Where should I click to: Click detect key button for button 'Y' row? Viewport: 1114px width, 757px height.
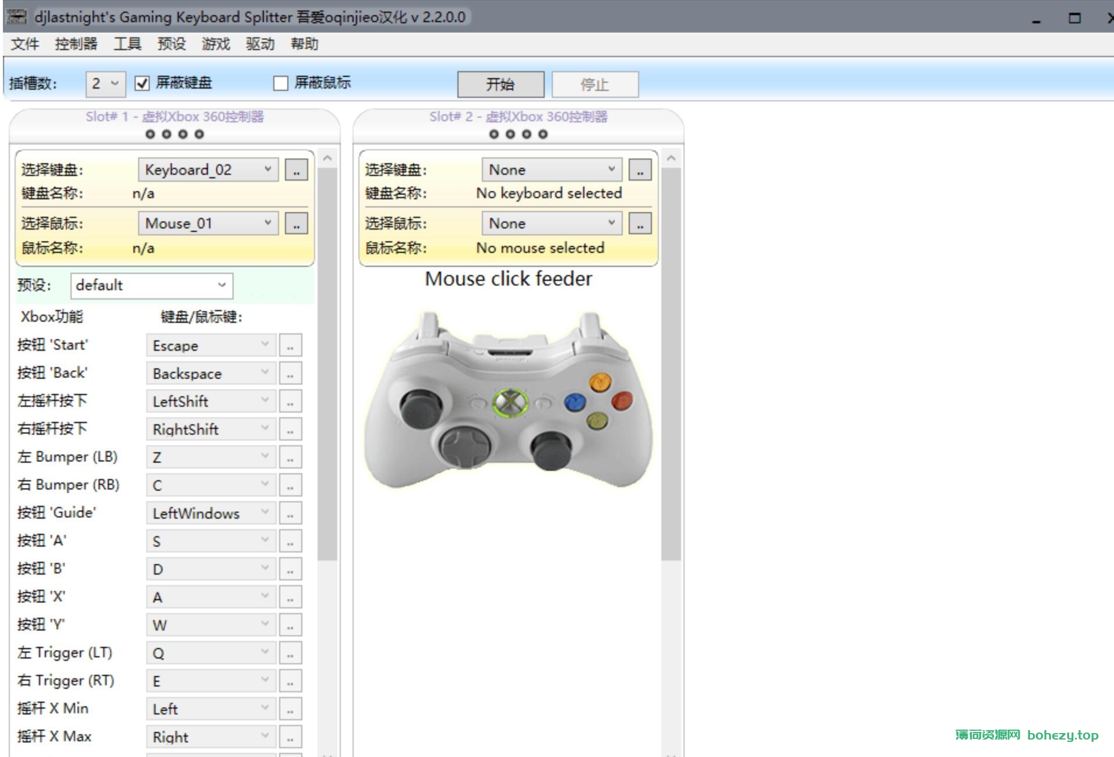point(290,625)
